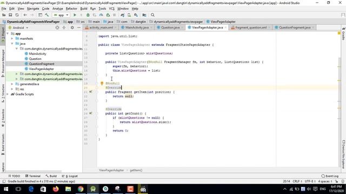This screenshot has height=194, width=346.
Task: Click the dangtin breadcrumb in navigation bar
Action: pos(138,22)
